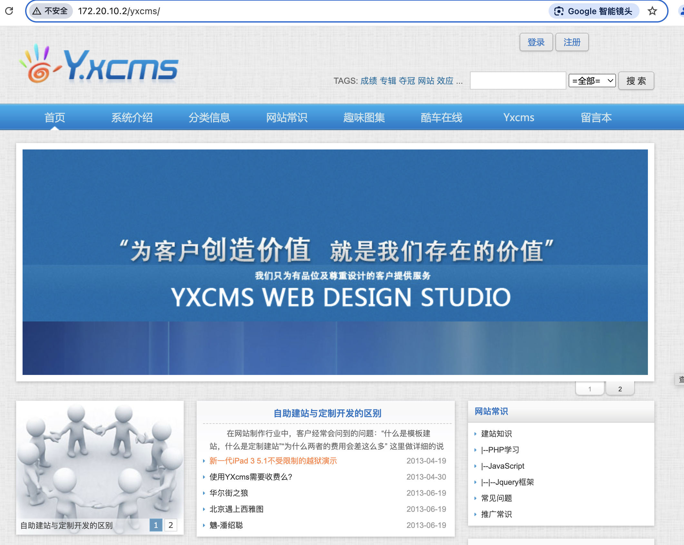Click the 登录 login button
This screenshot has width=684, height=545.
tap(536, 42)
